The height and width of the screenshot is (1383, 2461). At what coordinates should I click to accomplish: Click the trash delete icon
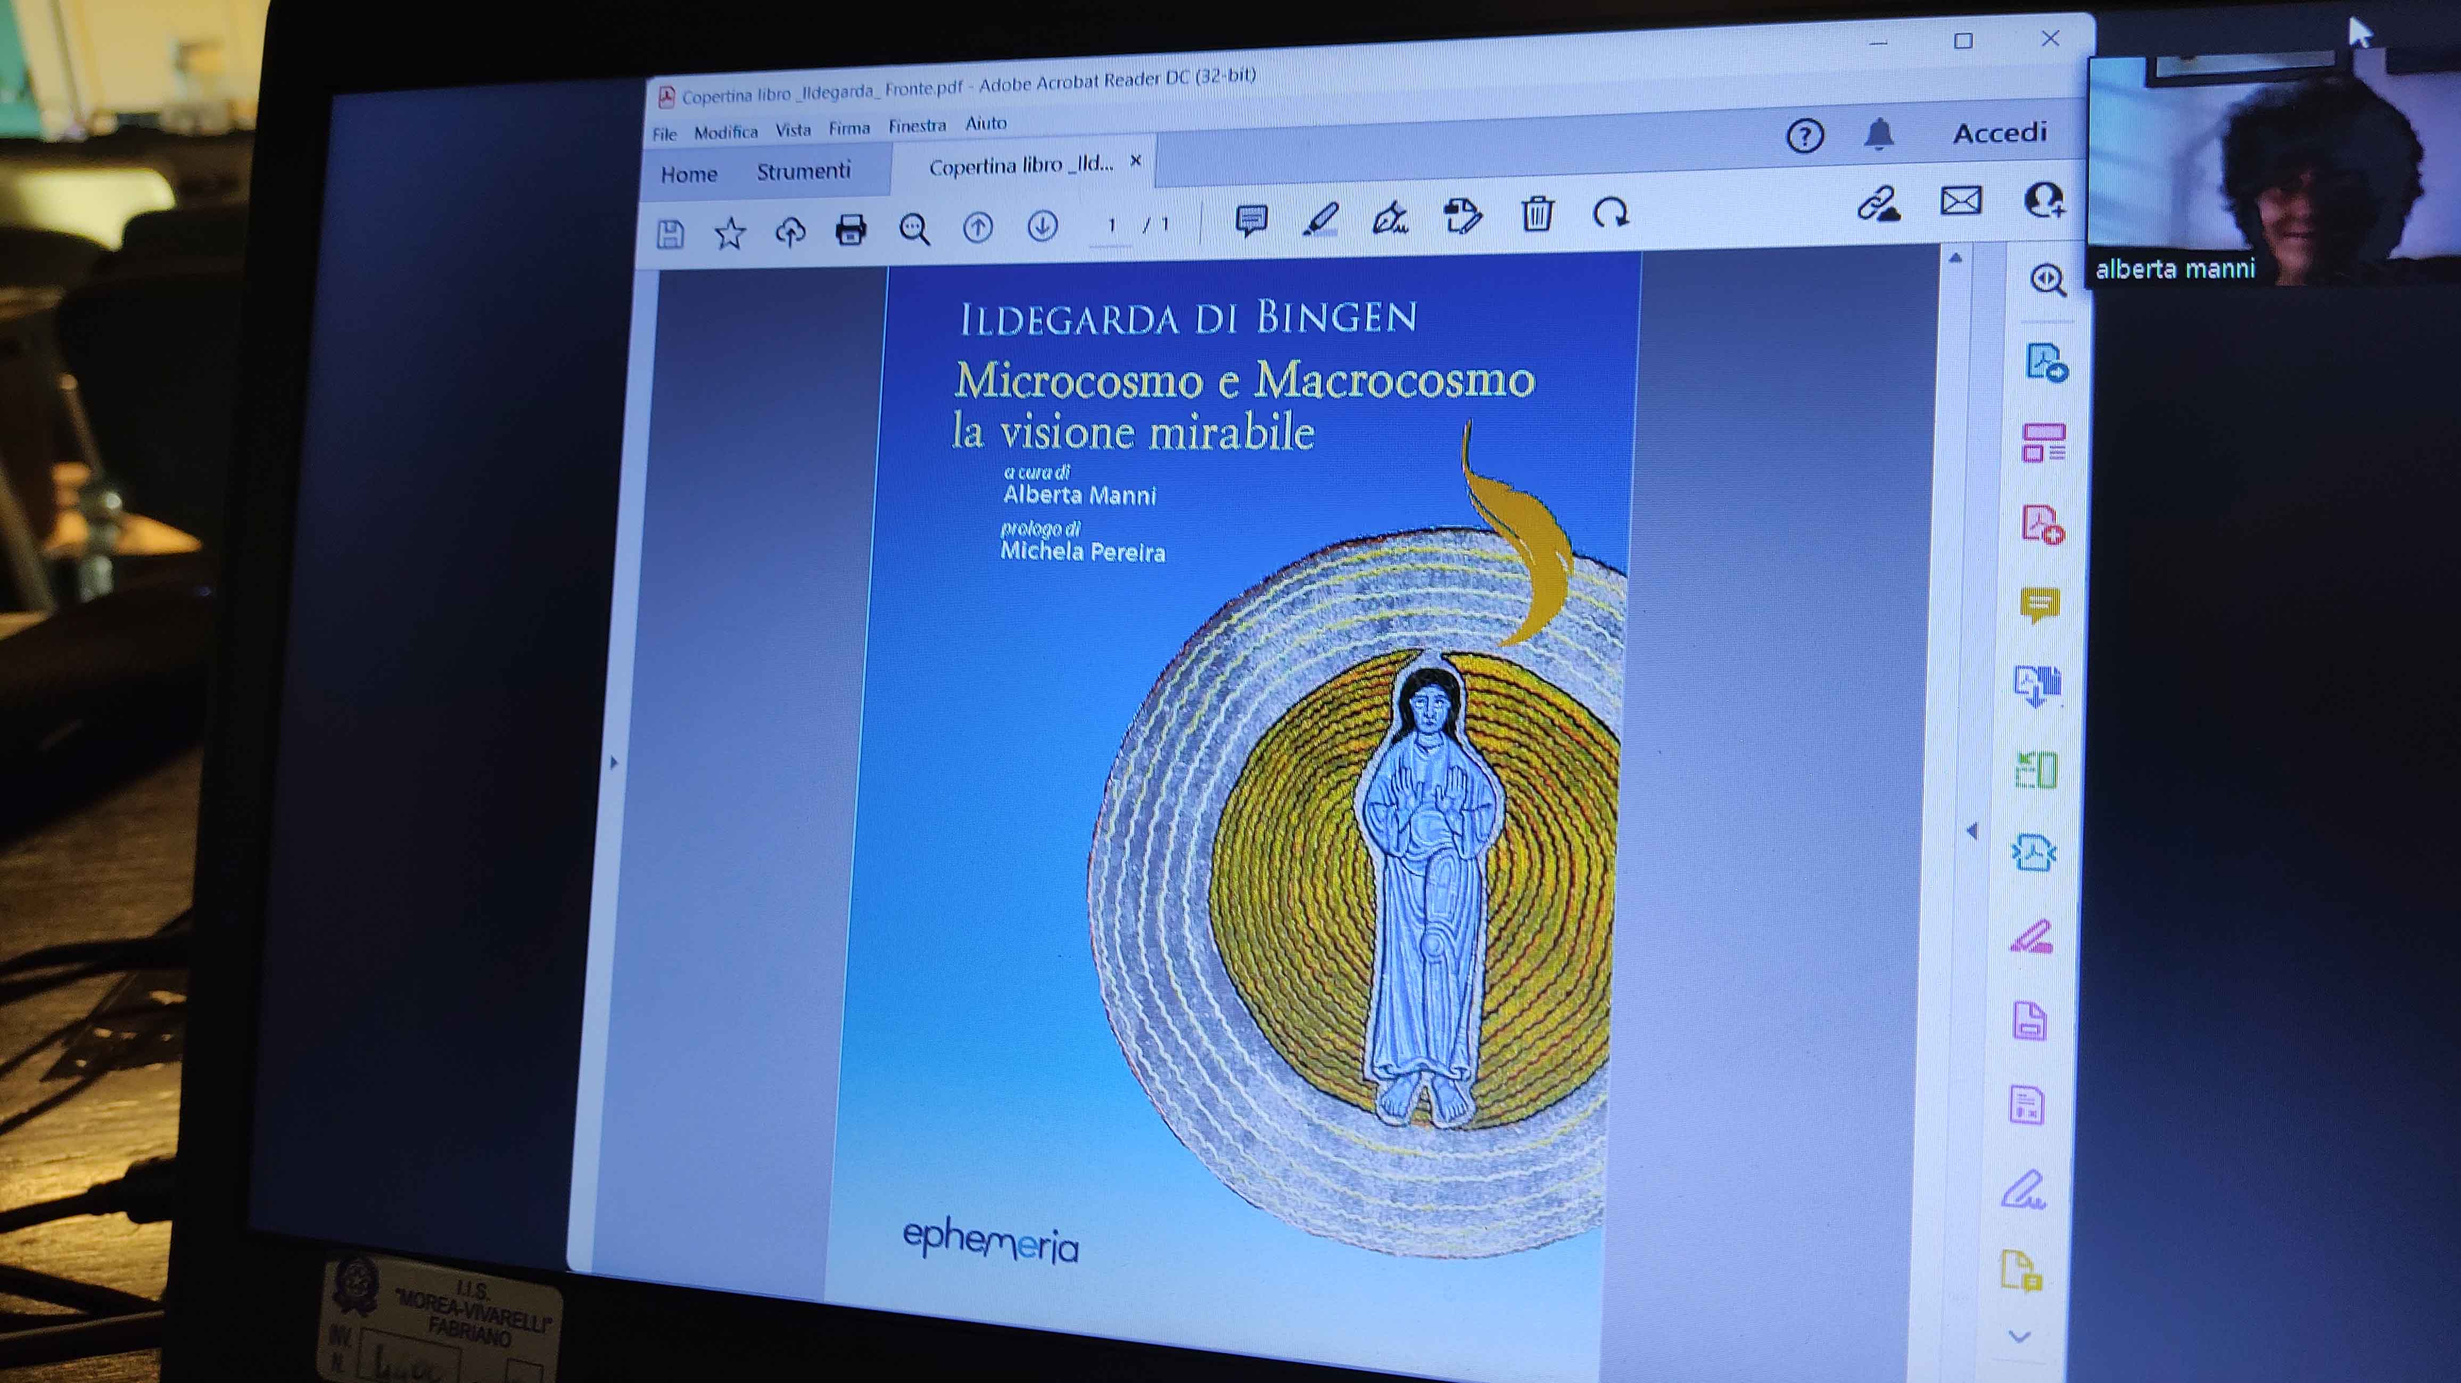1537,213
